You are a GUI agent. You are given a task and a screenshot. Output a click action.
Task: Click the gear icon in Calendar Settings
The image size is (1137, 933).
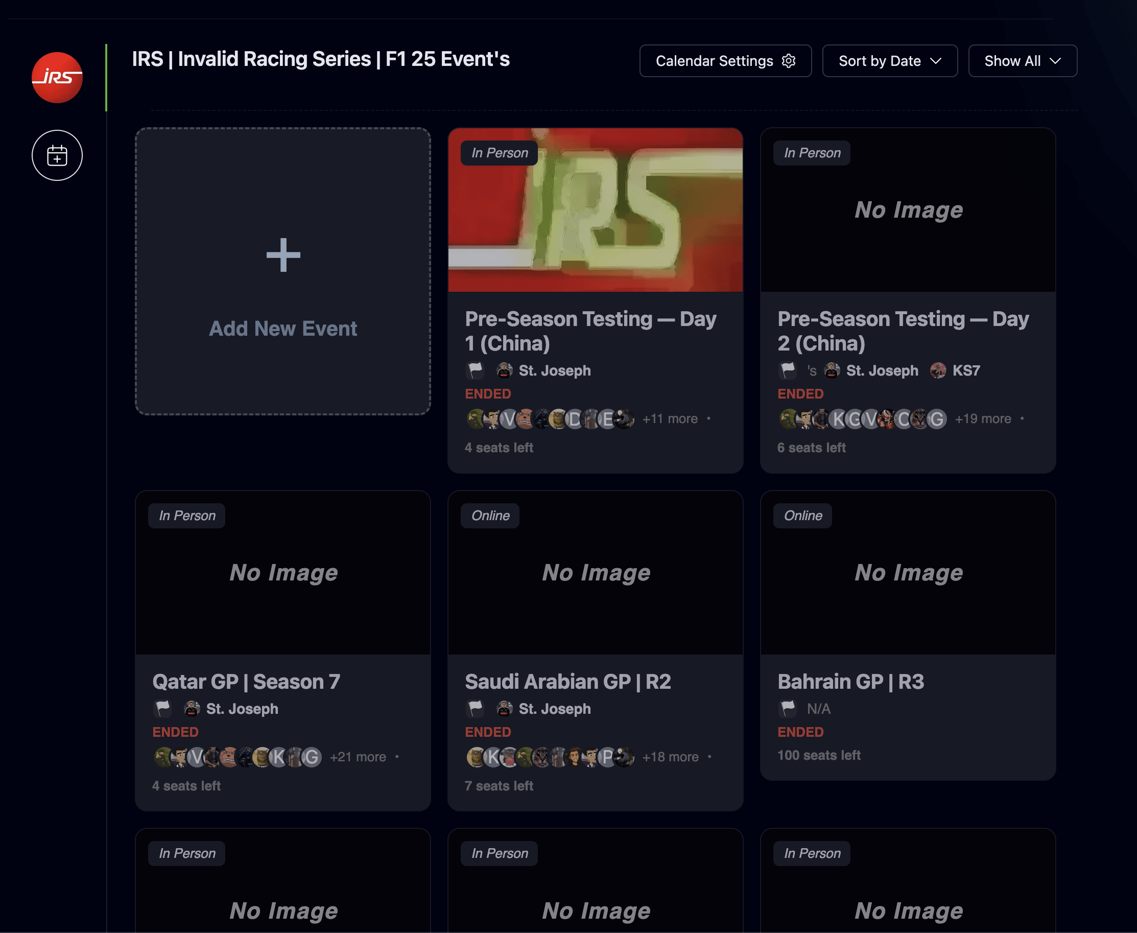(788, 61)
